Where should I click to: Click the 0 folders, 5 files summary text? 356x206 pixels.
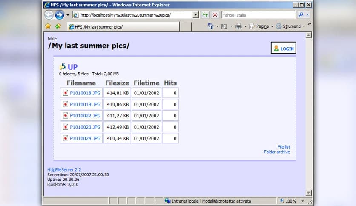pos(89,74)
